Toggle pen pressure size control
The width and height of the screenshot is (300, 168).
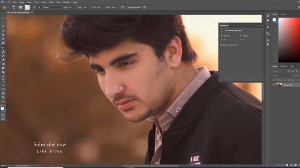pyautogui.click(x=144, y=7)
